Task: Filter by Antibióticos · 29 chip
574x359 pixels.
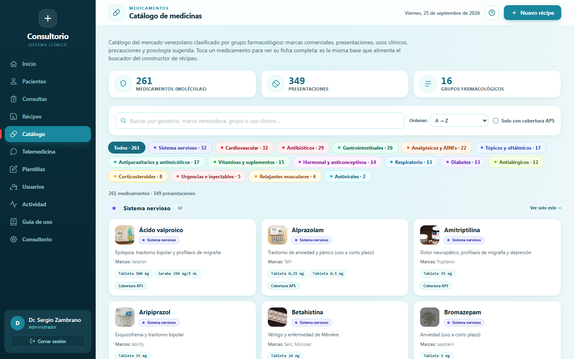Action: click(303, 148)
